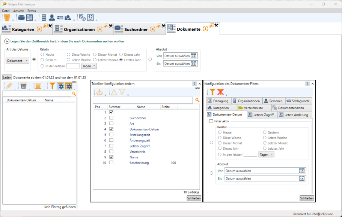Click the documents list icon in main toolbar
Viewport: 342px width, 217px height.
pyautogui.click(x=29, y=17)
